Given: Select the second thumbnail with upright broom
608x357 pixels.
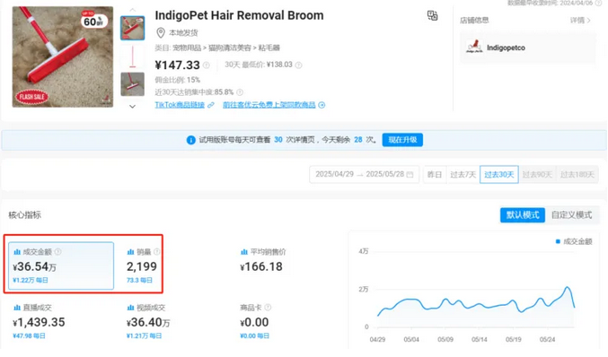Looking at the screenshot, I should [133, 57].
